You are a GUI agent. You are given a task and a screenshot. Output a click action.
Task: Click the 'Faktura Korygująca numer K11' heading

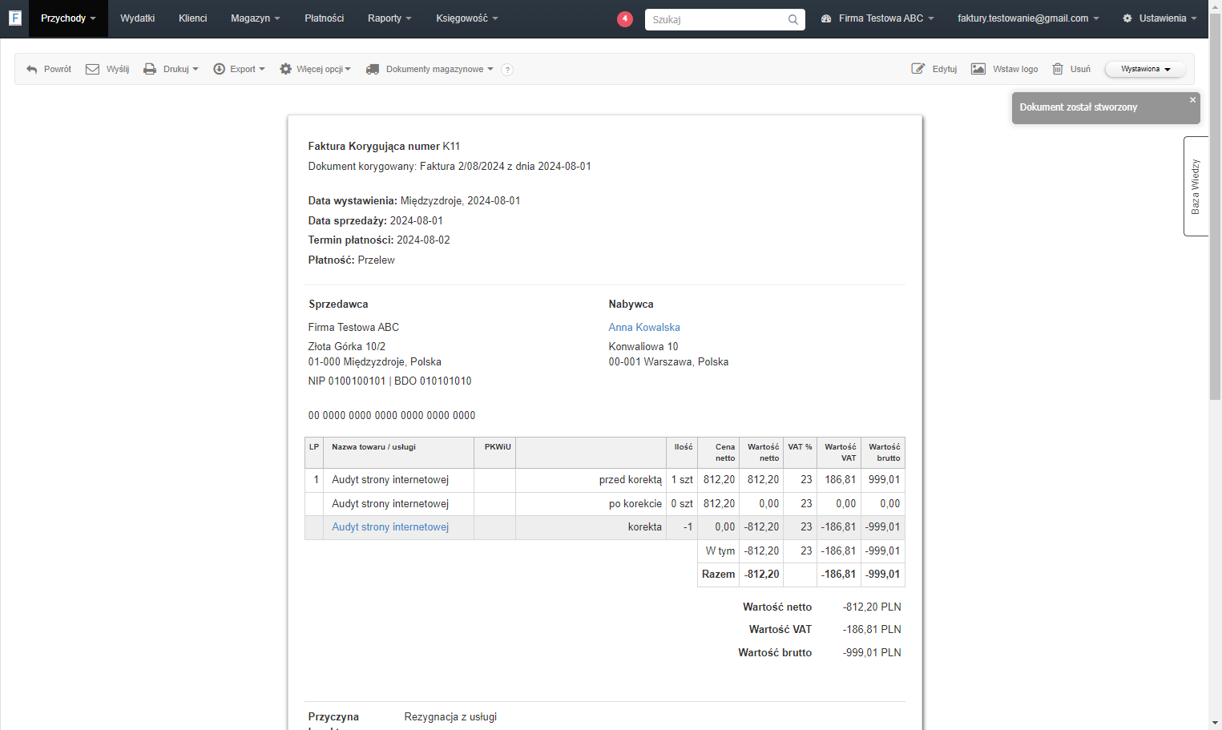(384, 147)
